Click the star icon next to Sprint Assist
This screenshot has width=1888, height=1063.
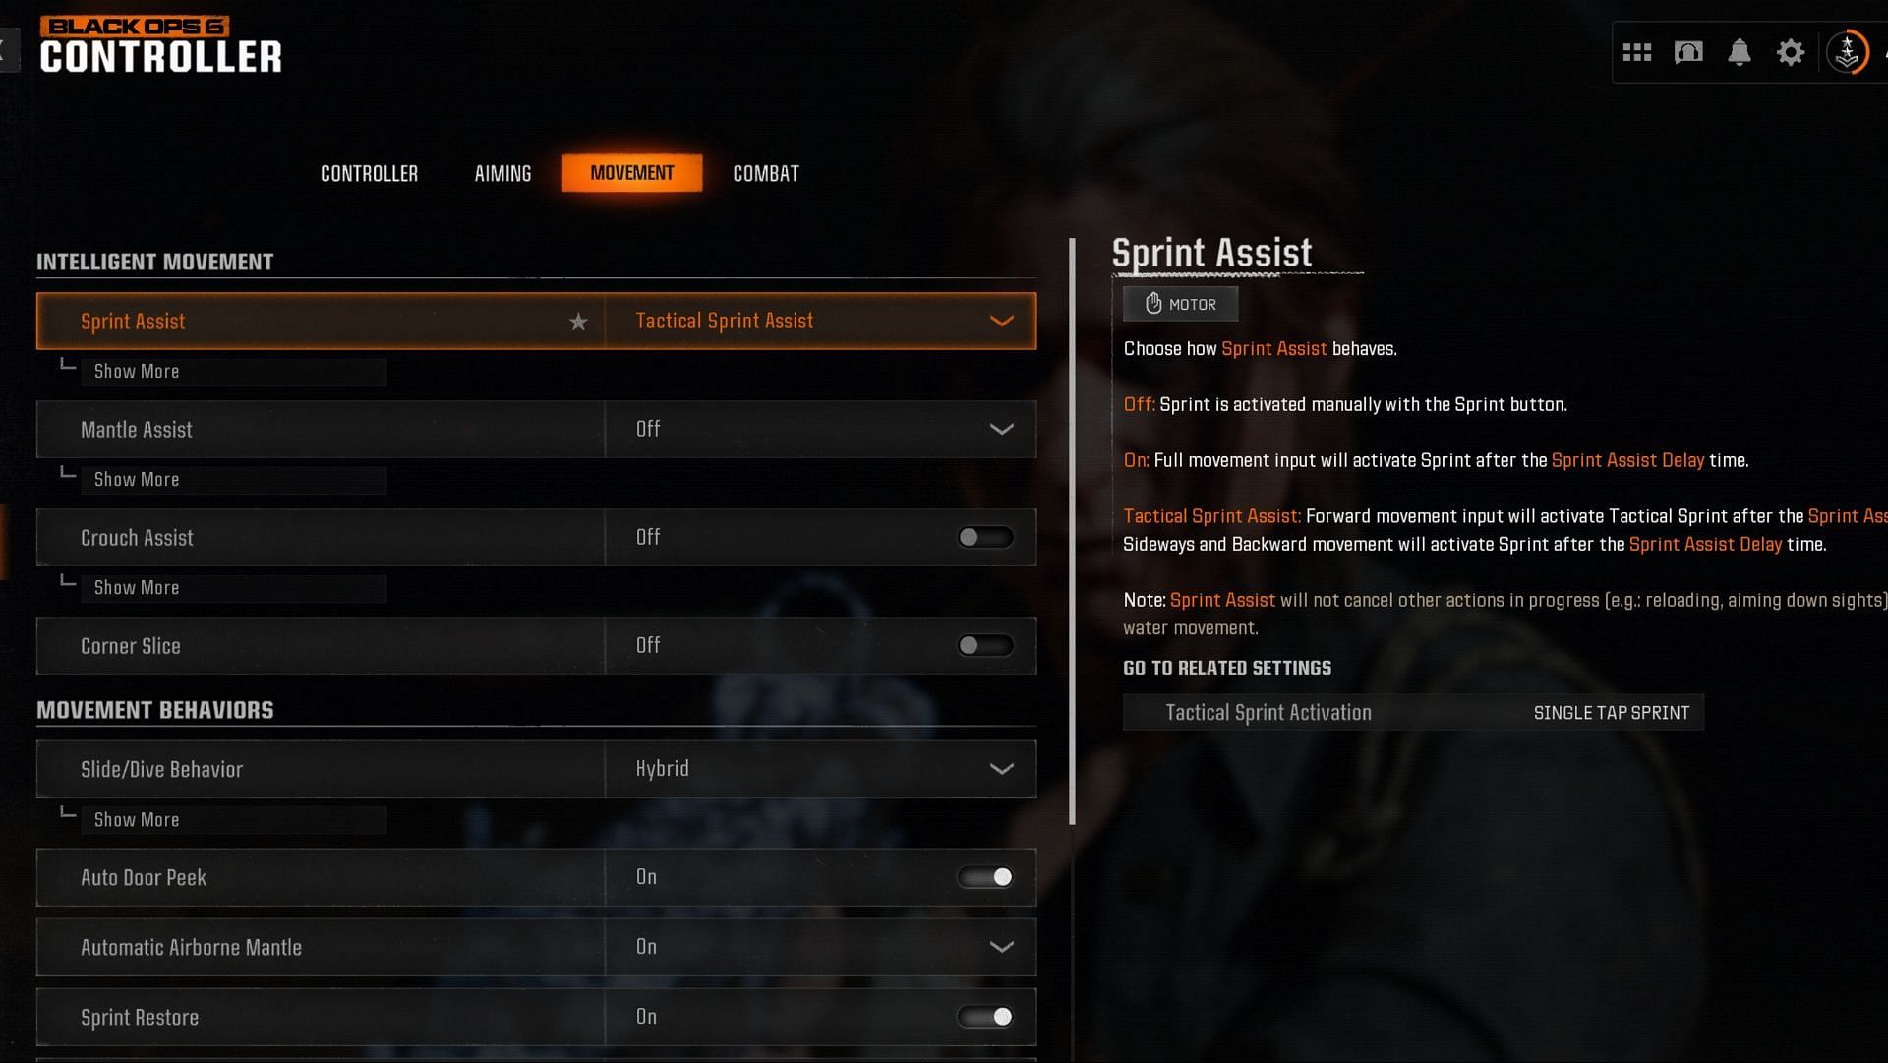click(579, 322)
